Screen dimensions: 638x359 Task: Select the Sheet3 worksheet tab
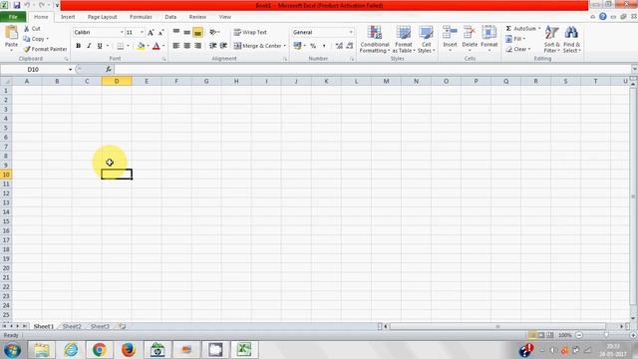coord(100,326)
